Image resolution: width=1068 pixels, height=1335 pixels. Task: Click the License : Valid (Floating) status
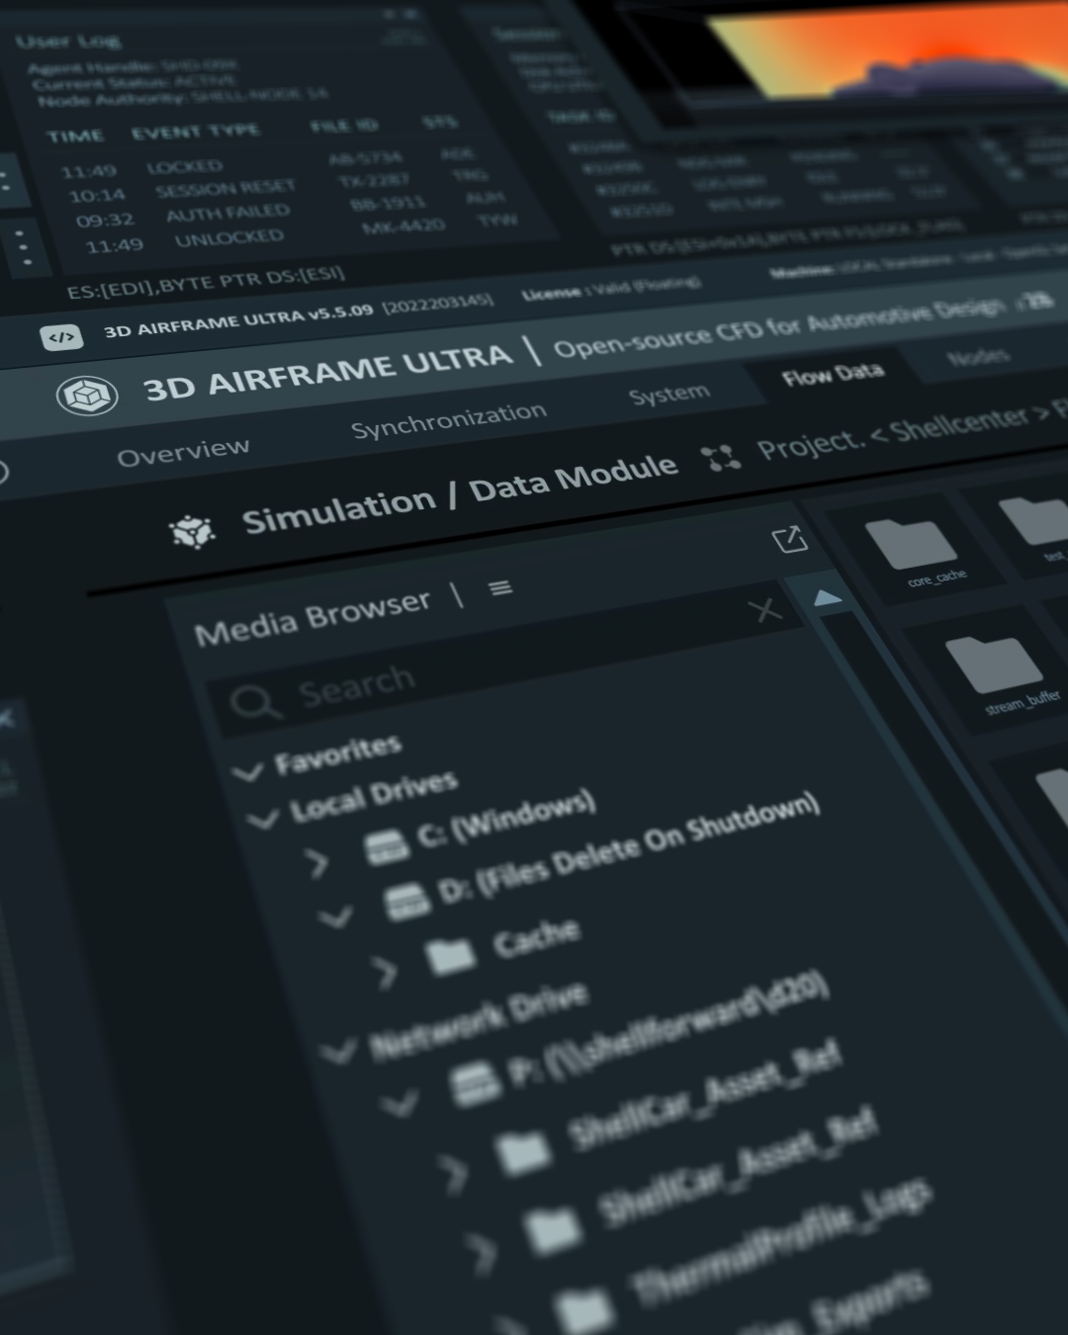611,289
